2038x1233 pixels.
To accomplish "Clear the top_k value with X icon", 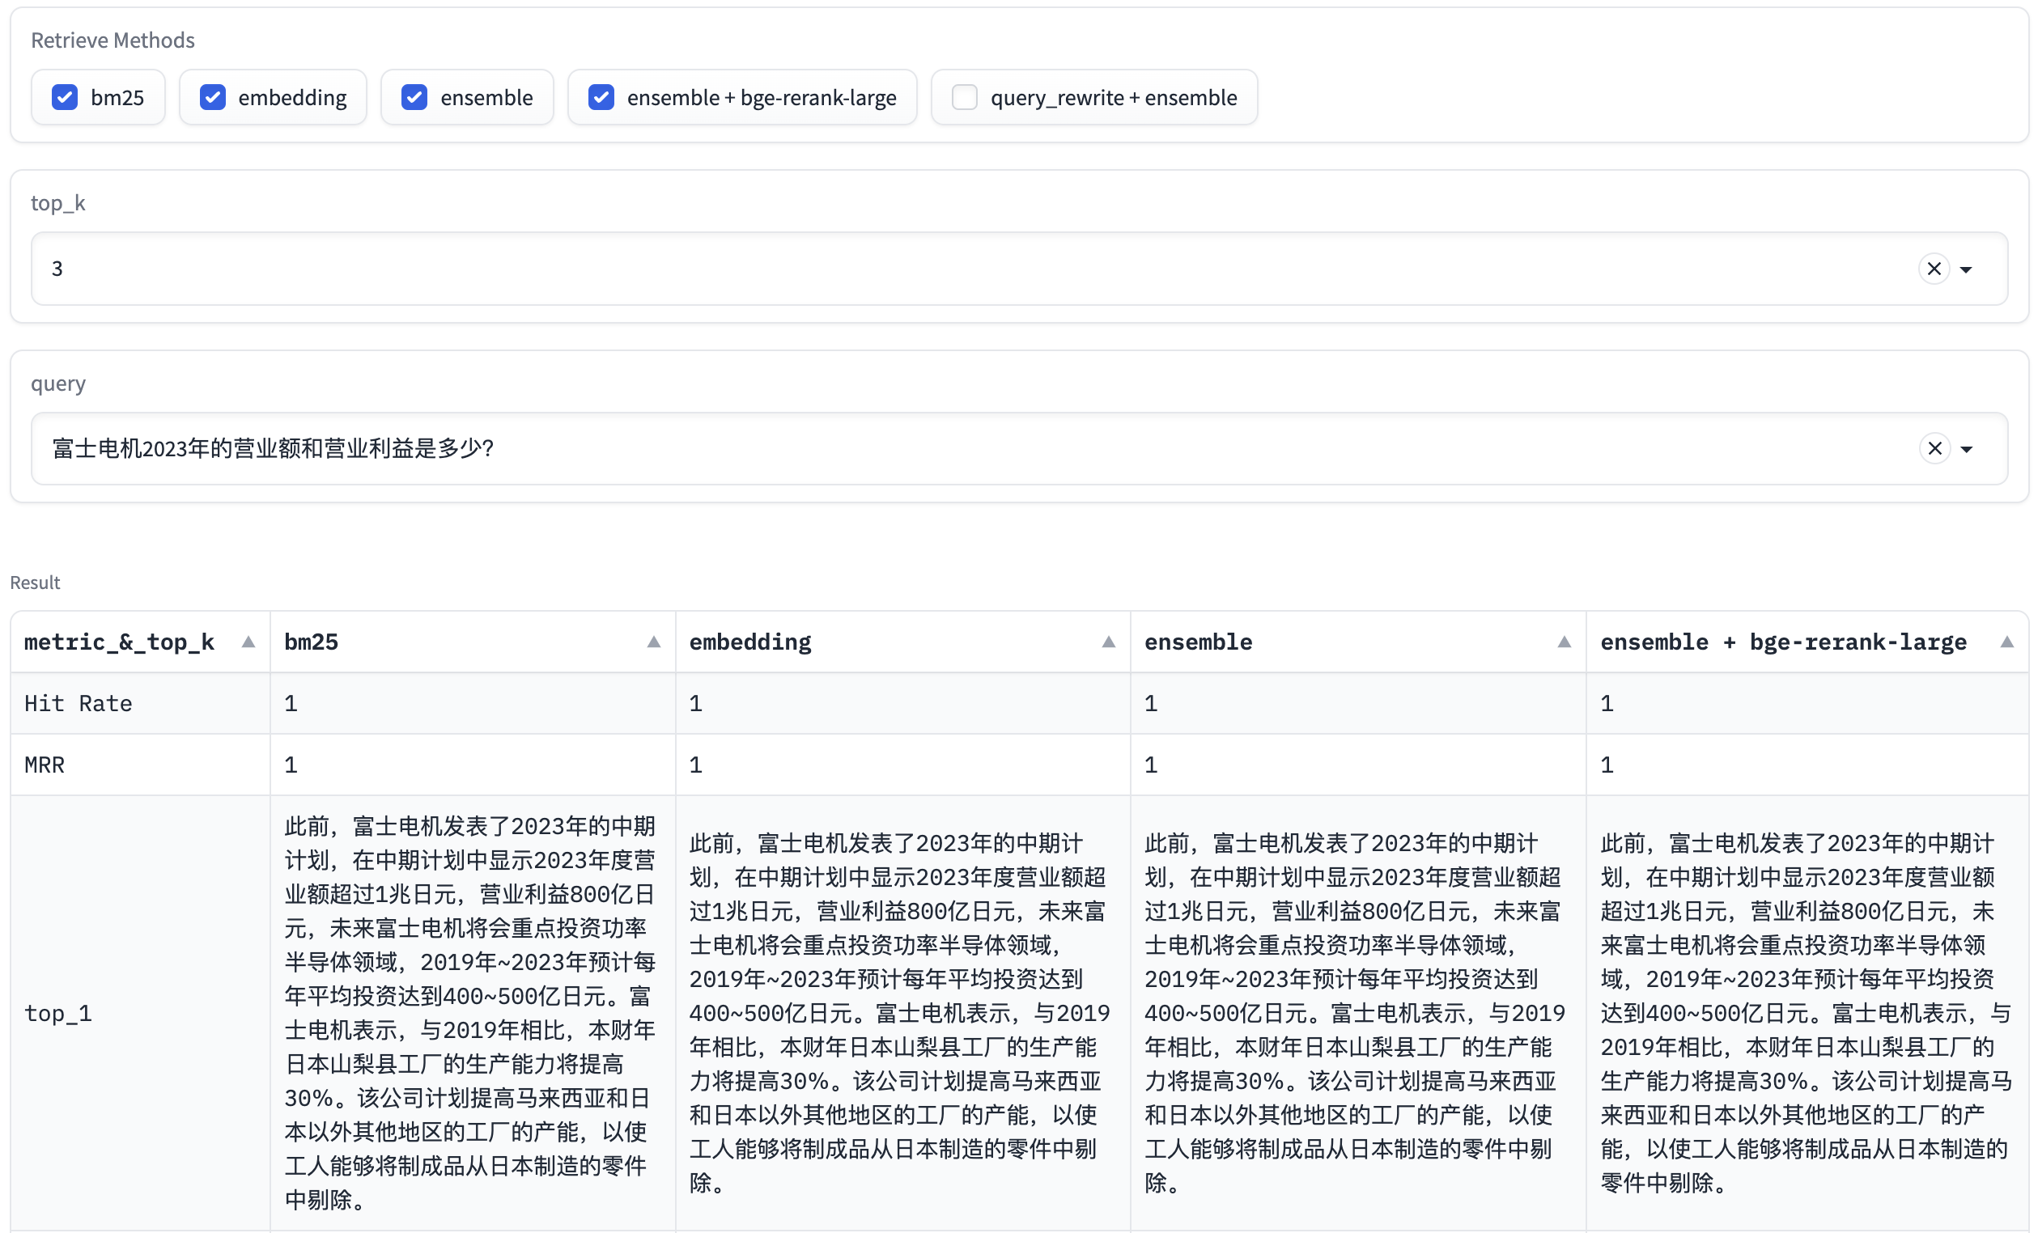I will coord(1934,269).
